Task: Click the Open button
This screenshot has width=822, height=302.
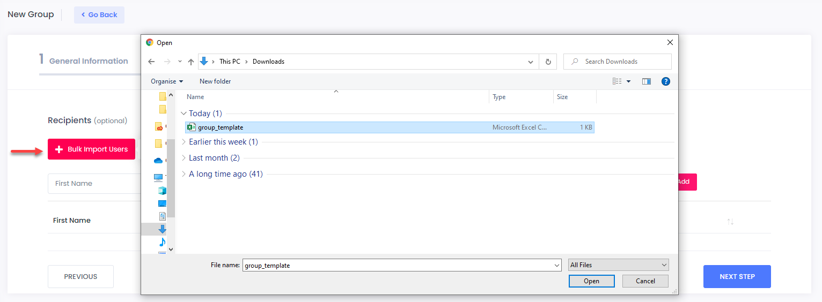Action: coord(591,281)
